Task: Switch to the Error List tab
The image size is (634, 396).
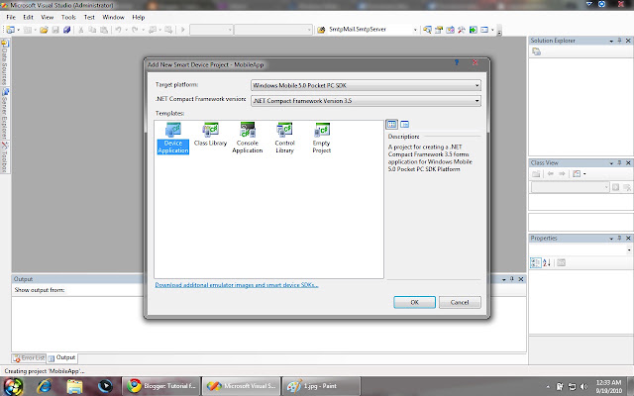Action: pyautogui.click(x=29, y=358)
